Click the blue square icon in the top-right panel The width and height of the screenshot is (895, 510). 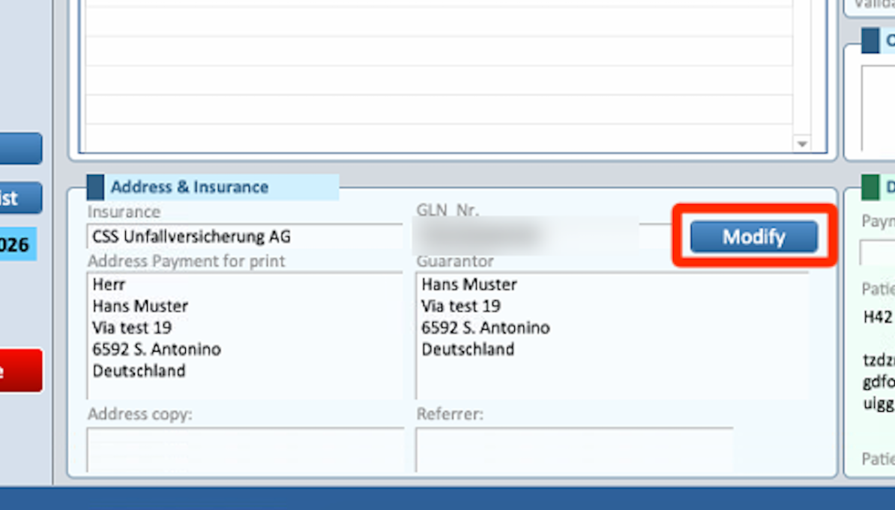point(870,40)
